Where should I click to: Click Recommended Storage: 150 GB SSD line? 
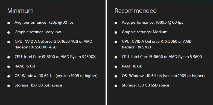point(145,85)
